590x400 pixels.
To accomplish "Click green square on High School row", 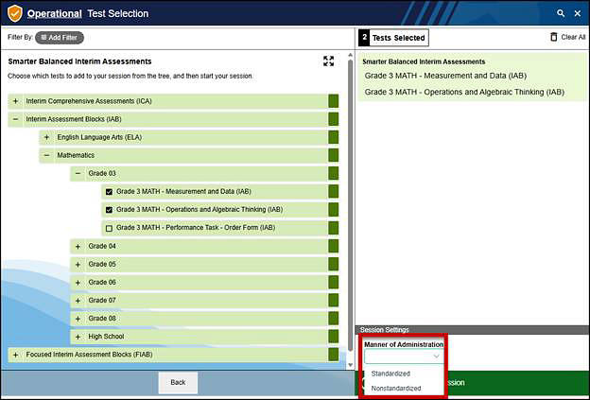I will click(x=334, y=337).
